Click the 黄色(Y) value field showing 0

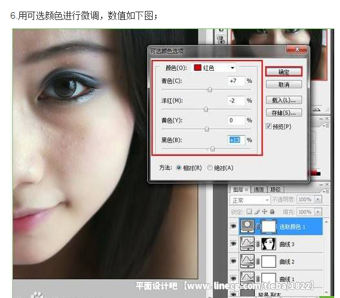click(x=236, y=120)
